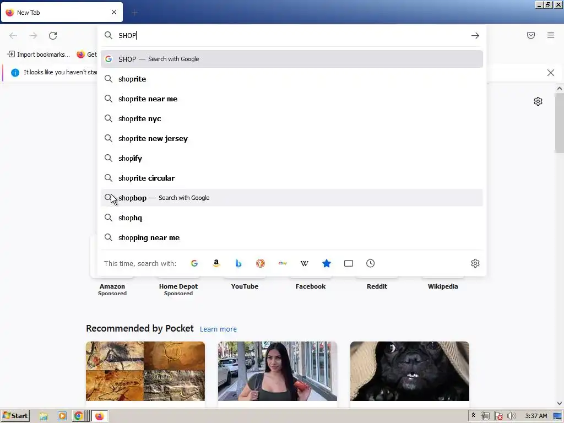The image size is (564, 423).
Task: Open search settings gear in dropdown
Action: point(475,263)
